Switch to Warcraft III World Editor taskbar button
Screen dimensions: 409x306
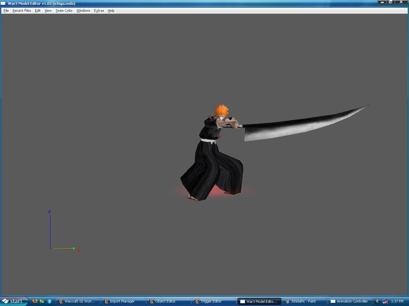tap(78, 301)
